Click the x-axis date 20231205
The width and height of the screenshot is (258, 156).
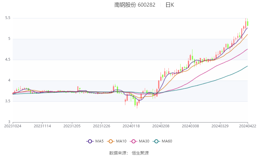coord(72,126)
